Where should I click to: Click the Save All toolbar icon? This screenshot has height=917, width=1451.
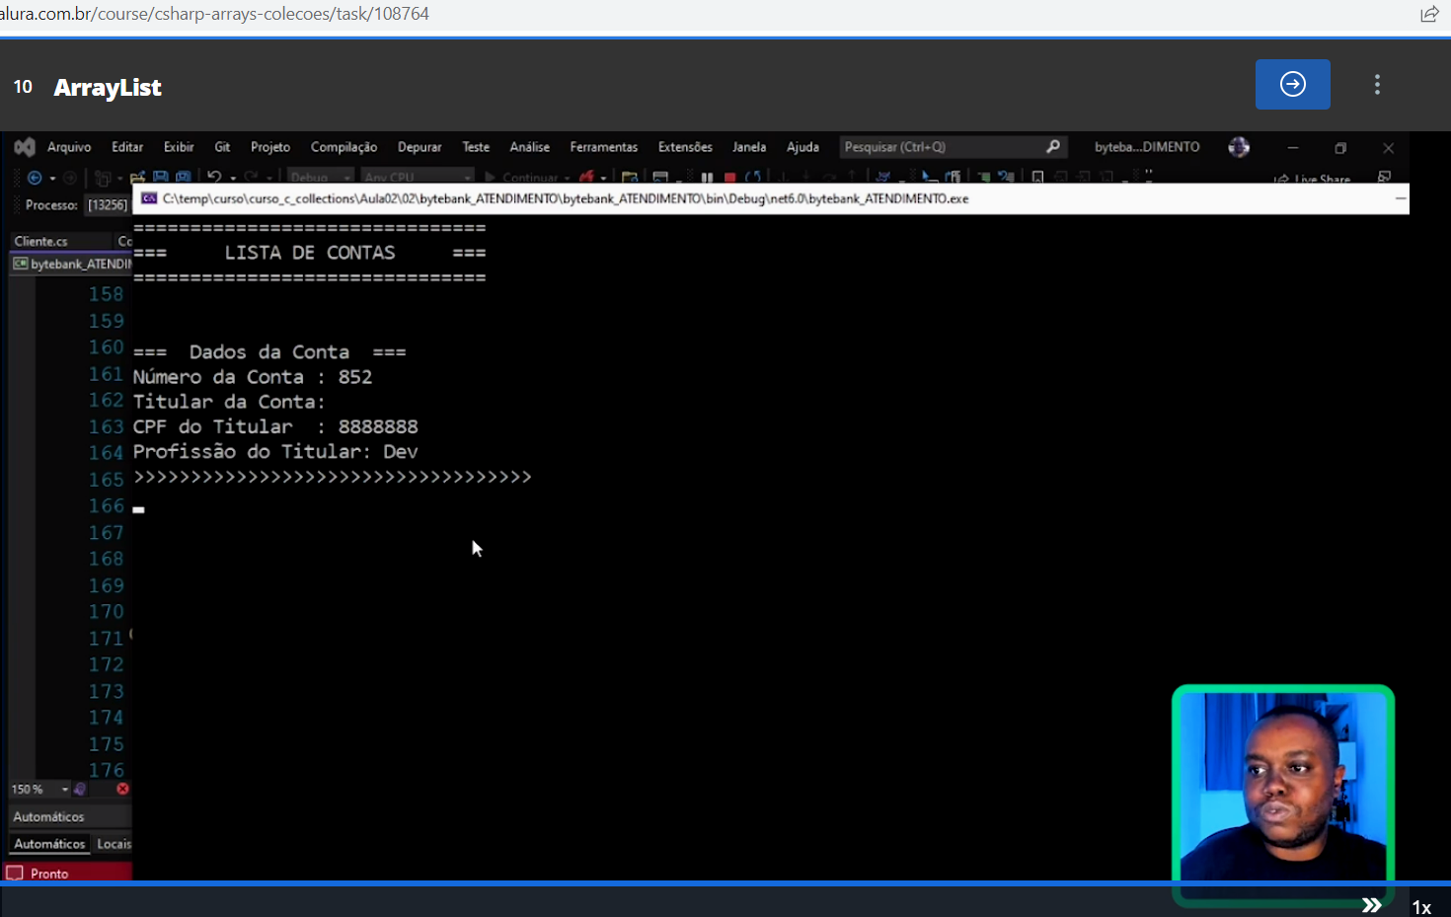(x=183, y=178)
